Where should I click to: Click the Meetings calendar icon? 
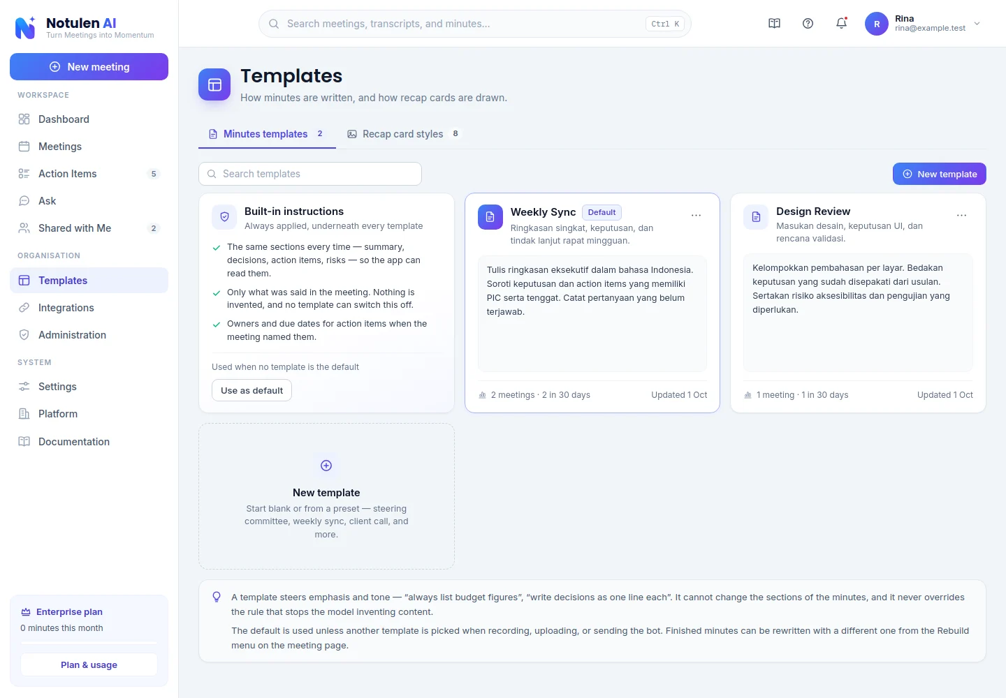click(x=24, y=147)
